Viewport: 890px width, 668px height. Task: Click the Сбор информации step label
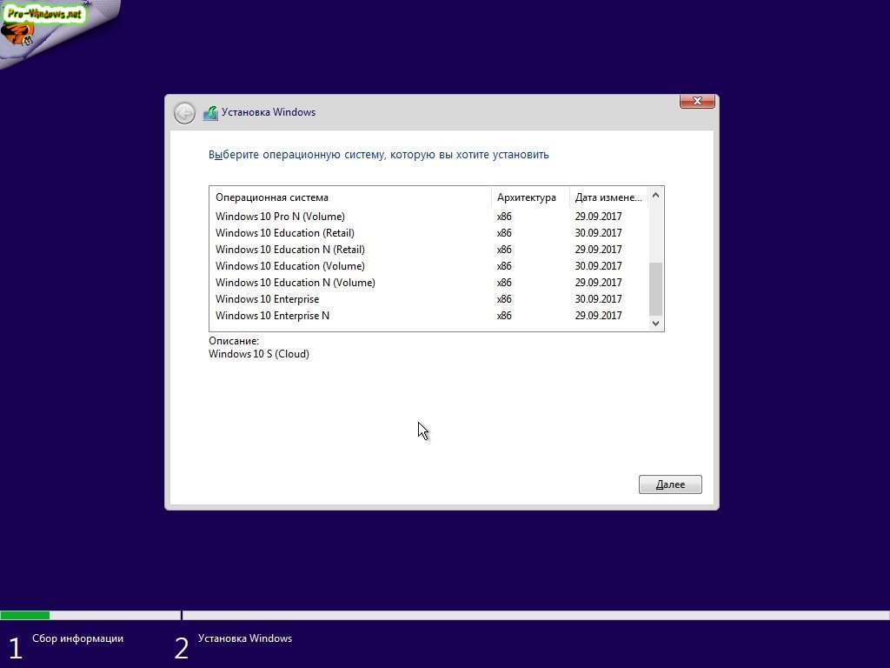click(77, 638)
